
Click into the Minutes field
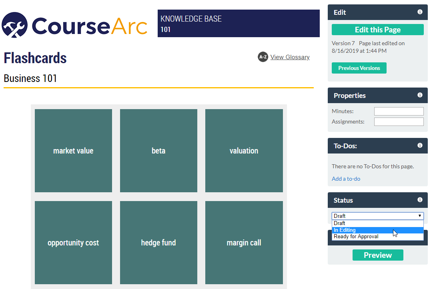399,111
